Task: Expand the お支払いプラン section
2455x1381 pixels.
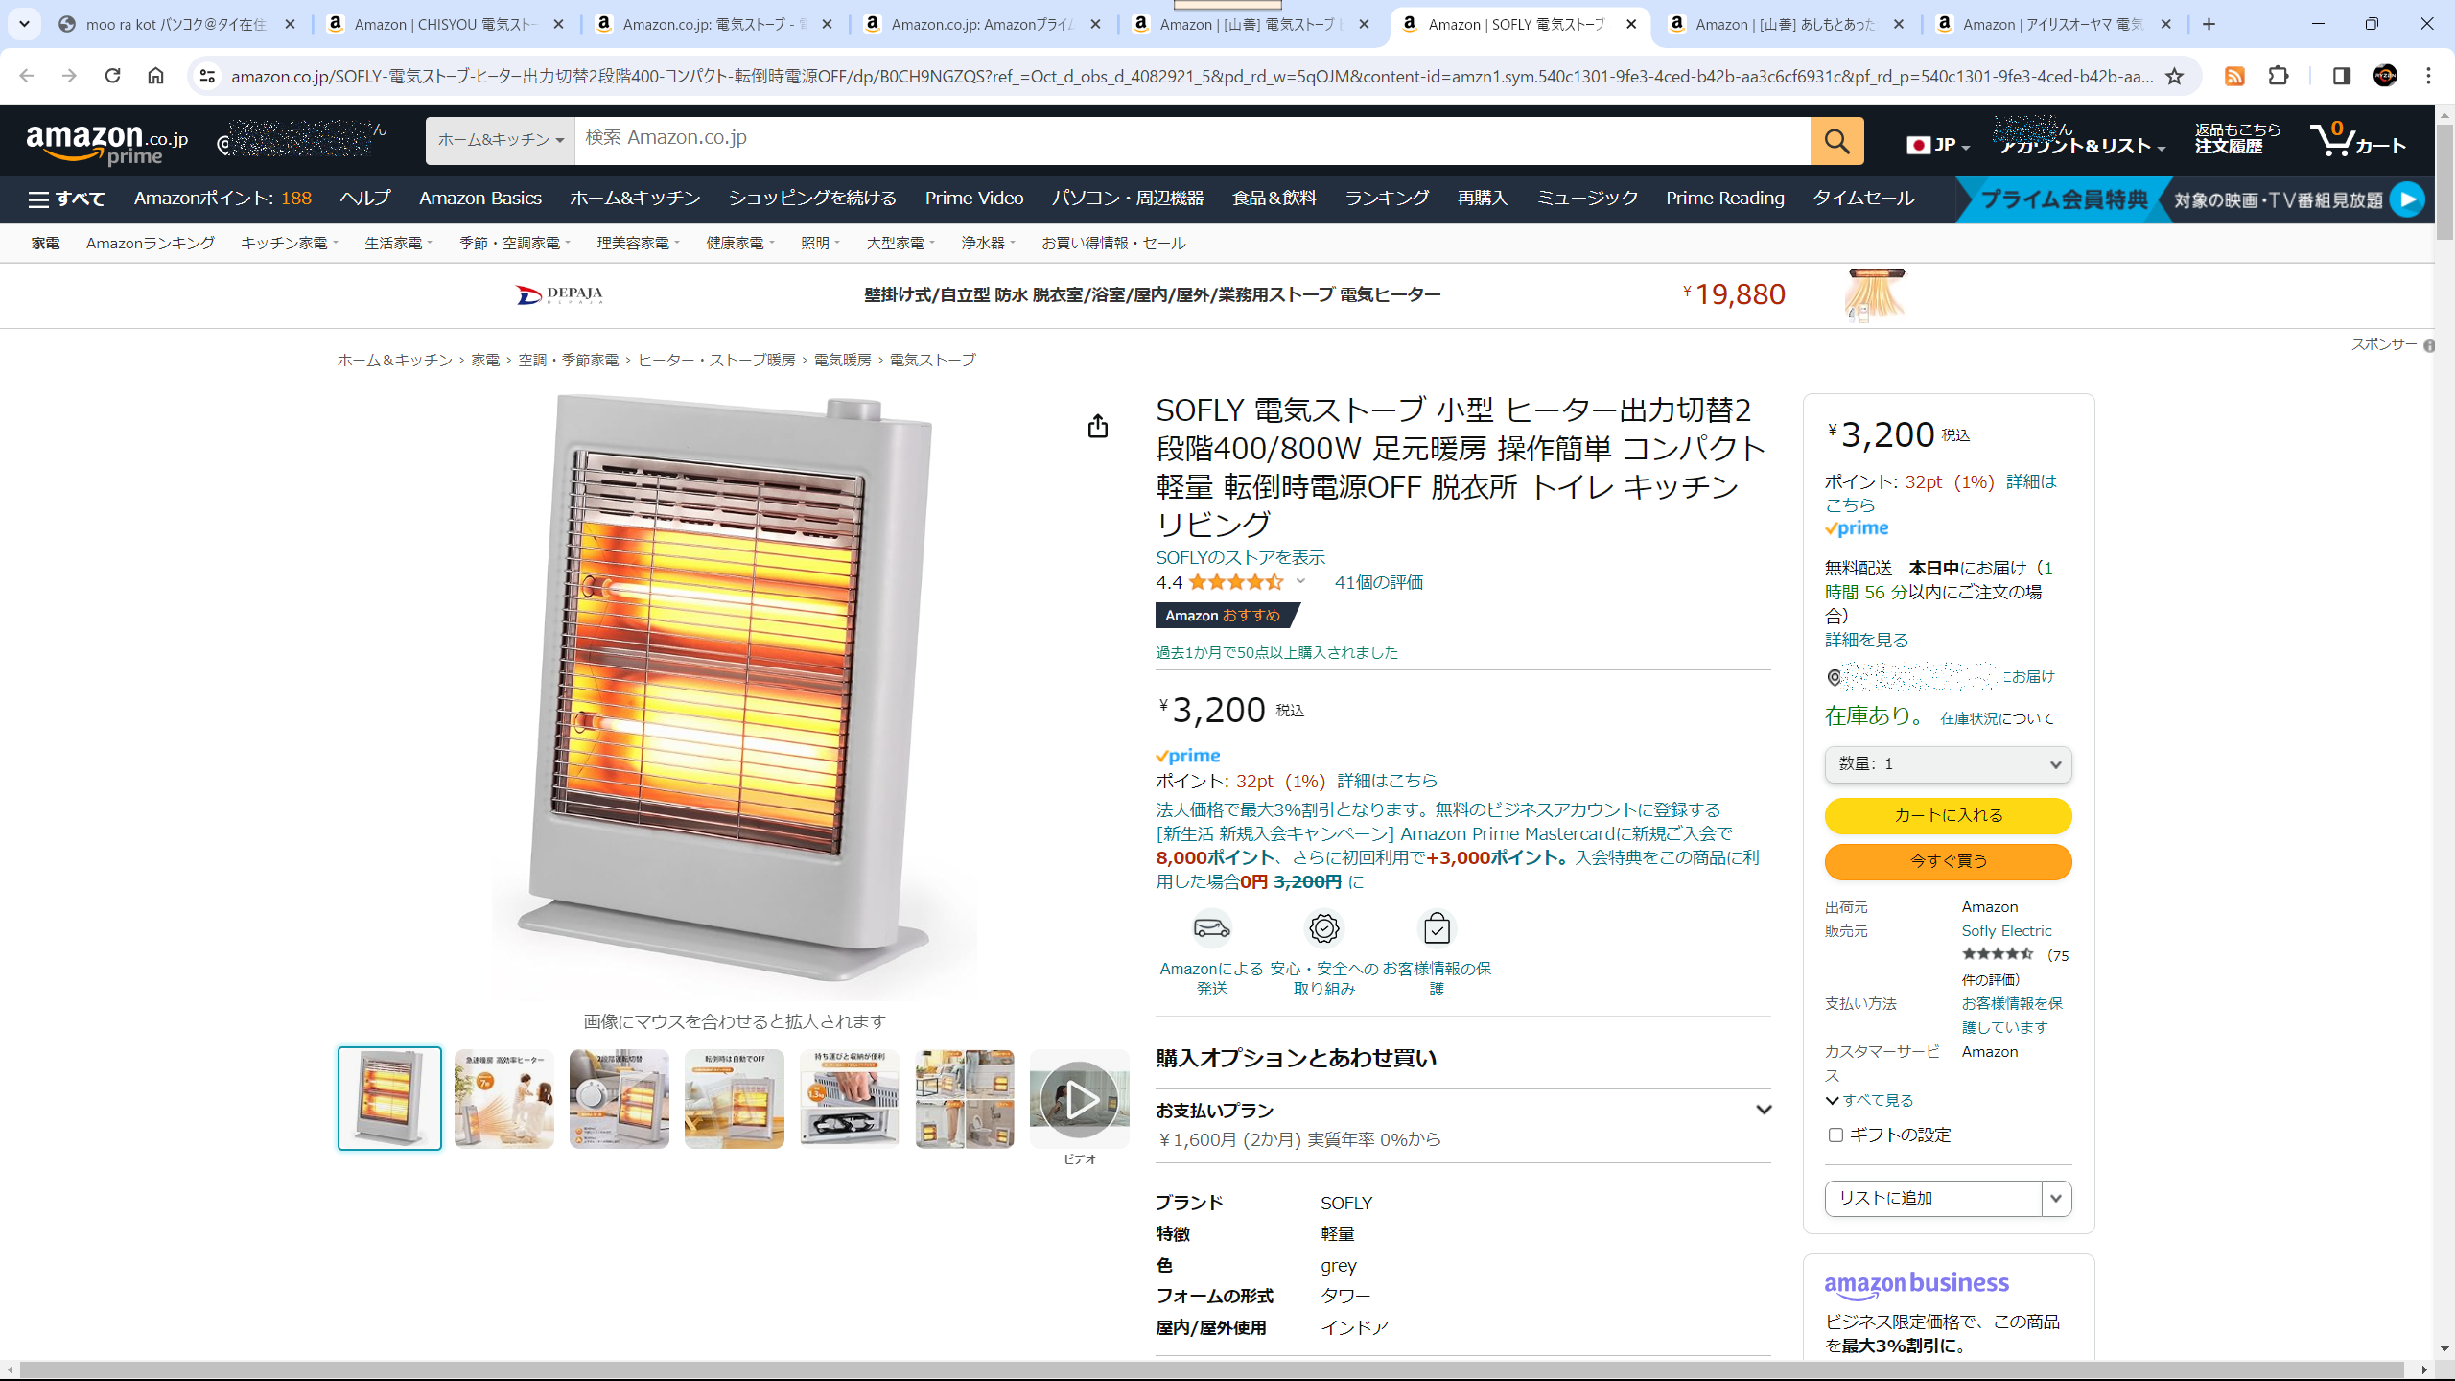Action: 1763,1110
